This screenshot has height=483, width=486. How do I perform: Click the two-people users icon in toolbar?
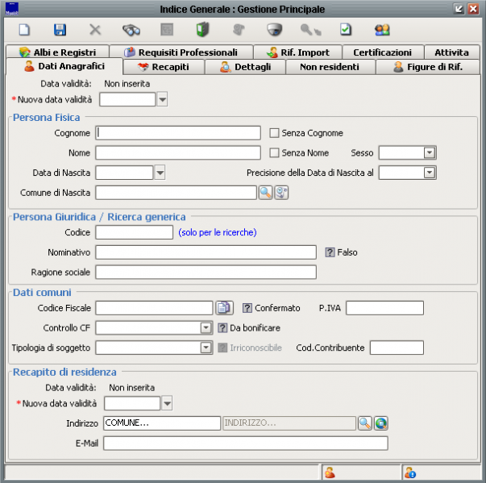pyautogui.click(x=381, y=30)
